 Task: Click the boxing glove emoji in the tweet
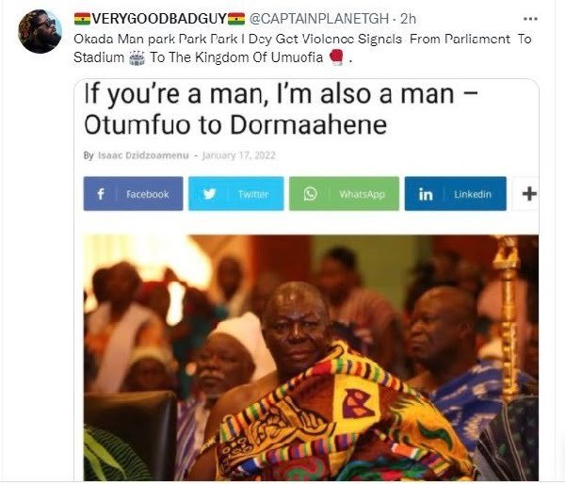pos(336,57)
